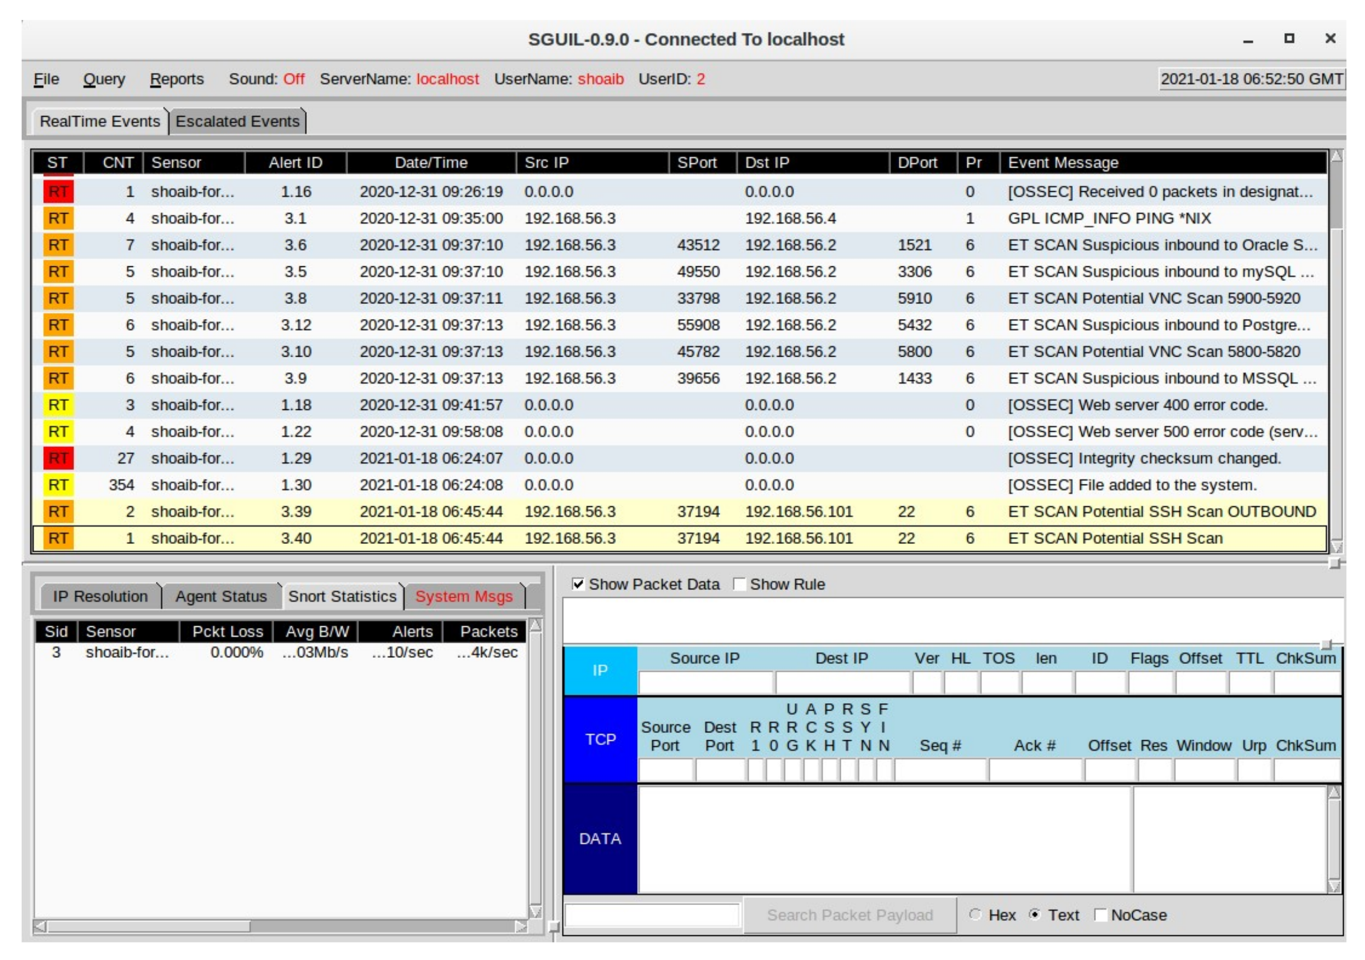Open the File menu
This screenshot has height=960, width=1365.
(x=47, y=79)
